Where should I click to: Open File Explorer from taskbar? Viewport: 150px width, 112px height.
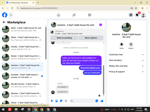click(x=16, y=110)
